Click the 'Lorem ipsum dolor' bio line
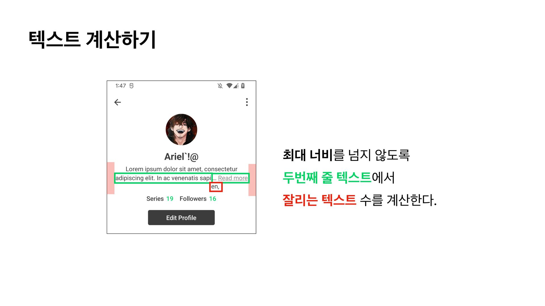This screenshot has height=306, width=545. tap(181, 169)
